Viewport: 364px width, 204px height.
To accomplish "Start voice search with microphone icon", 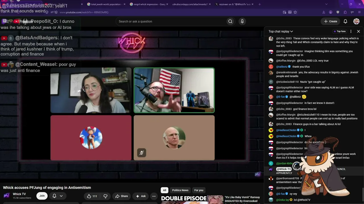I will [x=242, y=21].
